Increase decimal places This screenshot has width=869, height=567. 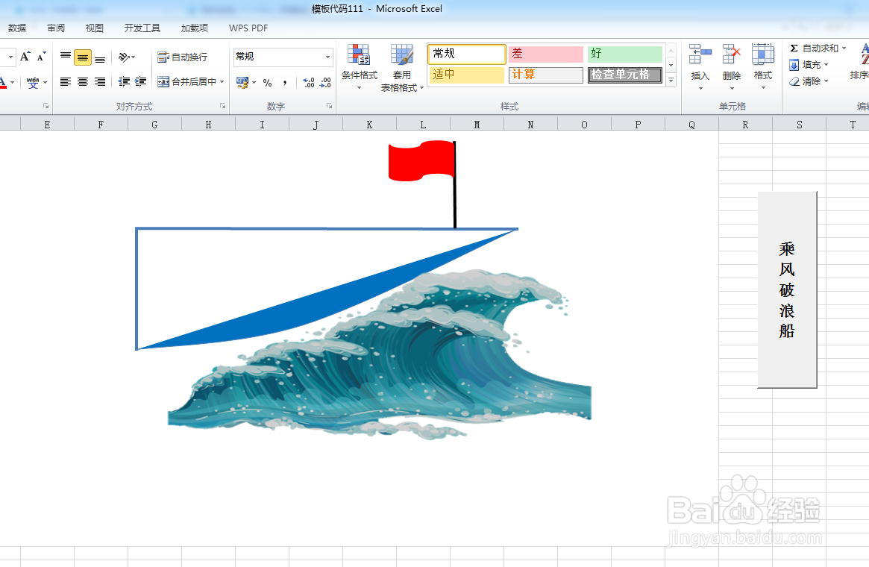[x=309, y=82]
